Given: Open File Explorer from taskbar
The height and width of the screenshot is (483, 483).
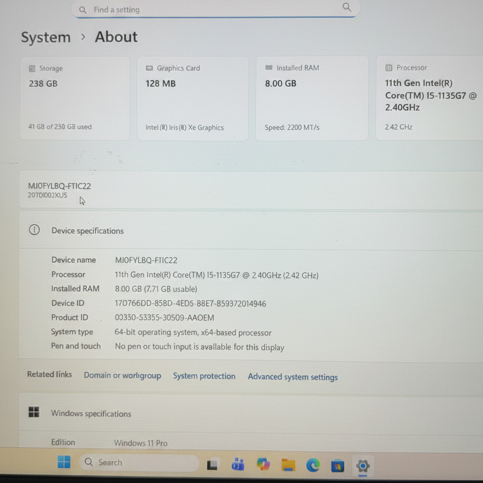Looking at the screenshot, I should point(288,465).
